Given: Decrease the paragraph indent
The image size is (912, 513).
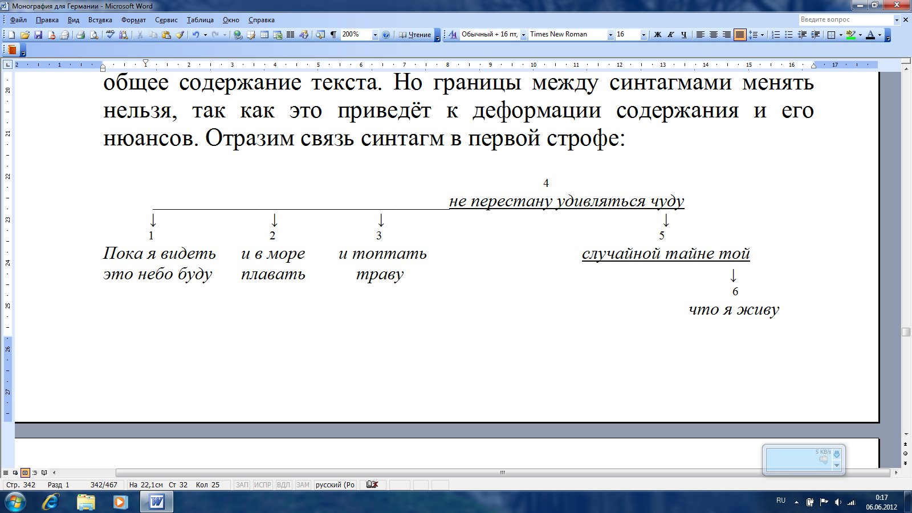Looking at the screenshot, I should pos(802,35).
